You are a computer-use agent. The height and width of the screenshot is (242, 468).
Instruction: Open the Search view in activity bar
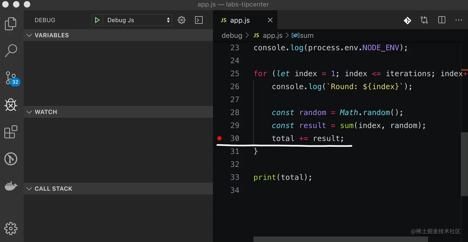pyautogui.click(x=11, y=51)
